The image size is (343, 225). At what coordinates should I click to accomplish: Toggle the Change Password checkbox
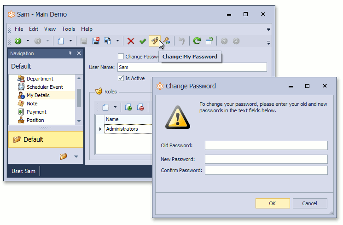click(121, 57)
